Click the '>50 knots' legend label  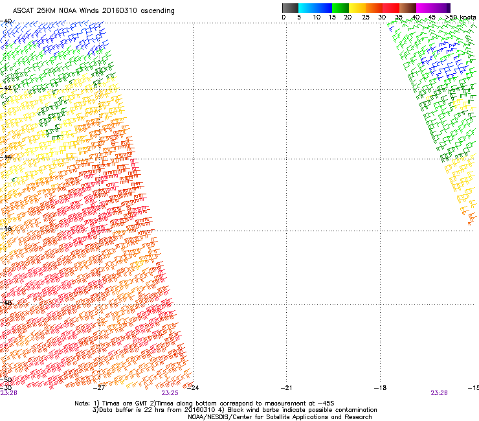(x=460, y=17)
